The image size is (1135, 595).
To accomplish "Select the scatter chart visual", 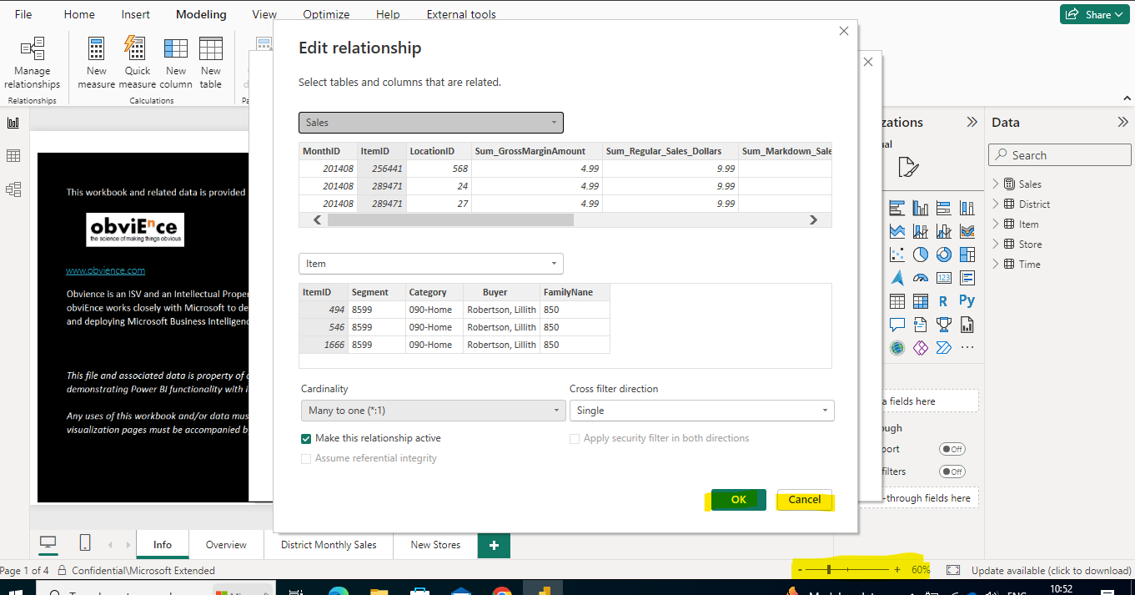I will click(897, 255).
